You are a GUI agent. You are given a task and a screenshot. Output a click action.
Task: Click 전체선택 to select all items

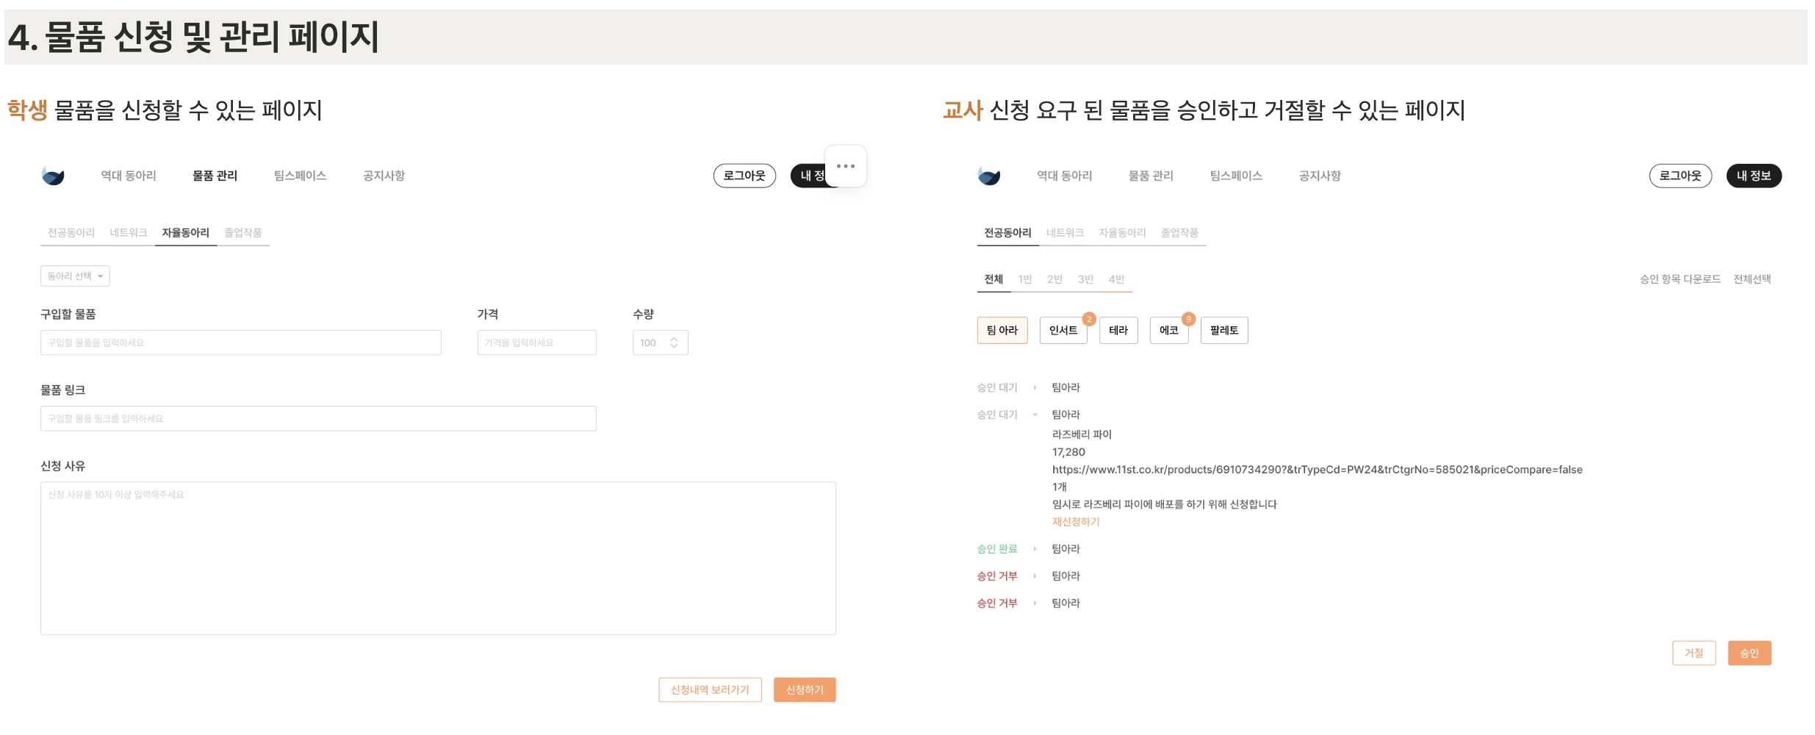click(x=1752, y=279)
